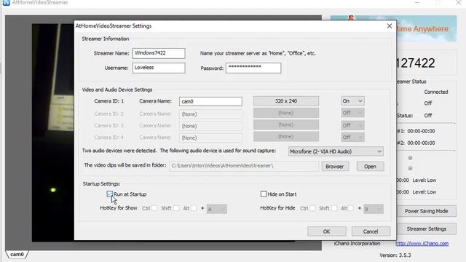Toggle the Hide on Start checkbox
Viewport: 466px width, 262px height.
pos(264,194)
